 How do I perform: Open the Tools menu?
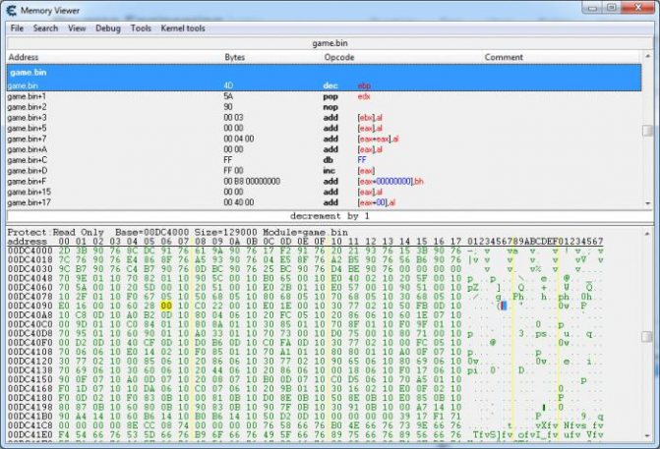(141, 28)
